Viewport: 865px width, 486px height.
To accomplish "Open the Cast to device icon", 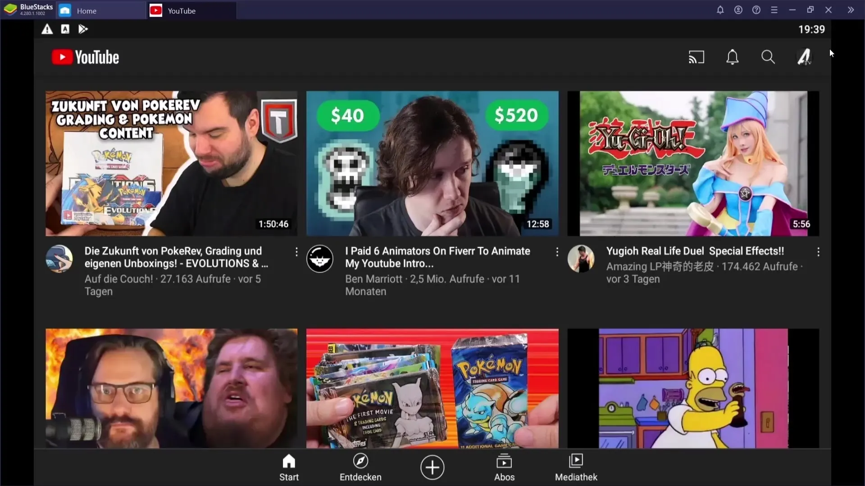I will [x=696, y=57].
